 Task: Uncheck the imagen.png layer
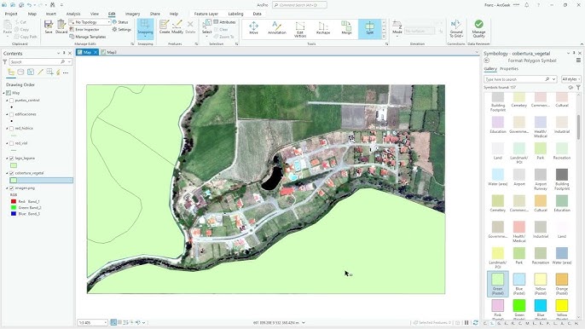click(12, 188)
